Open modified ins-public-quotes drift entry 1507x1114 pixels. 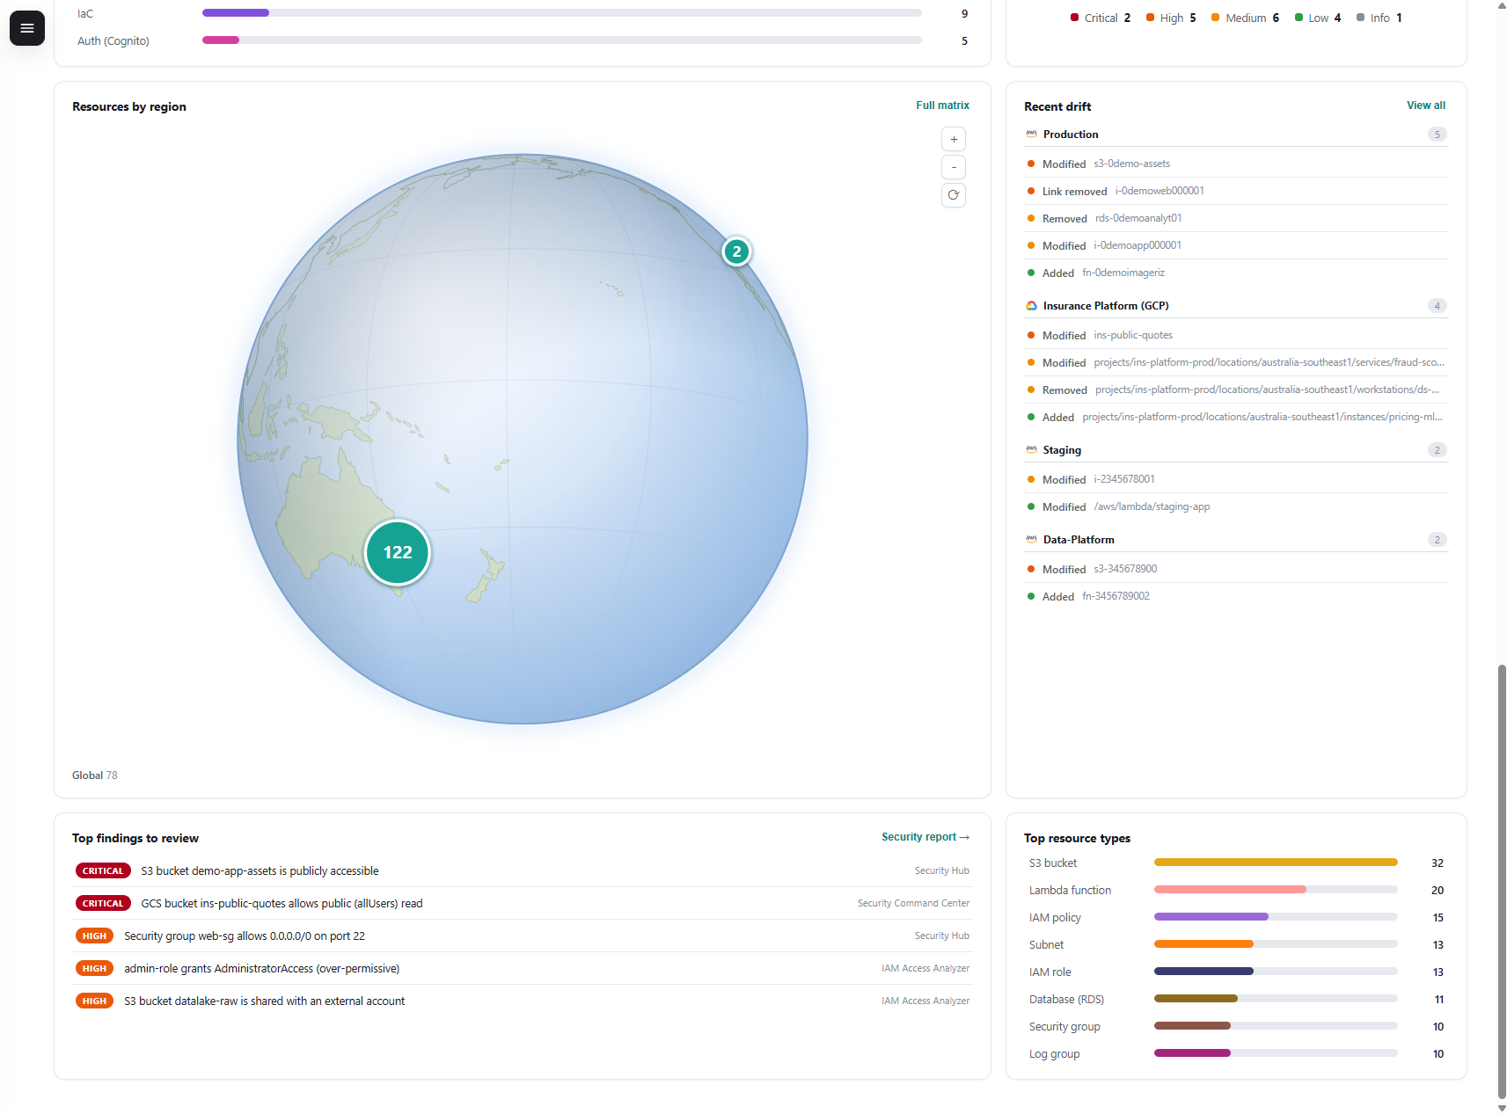pyautogui.click(x=1236, y=336)
